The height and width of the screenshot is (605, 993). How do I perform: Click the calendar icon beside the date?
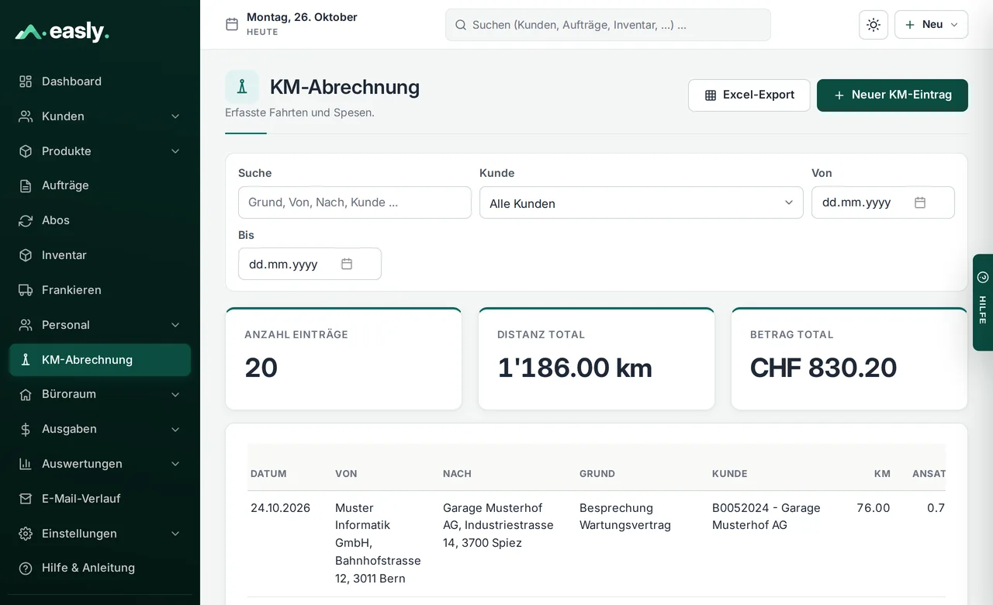(232, 24)
